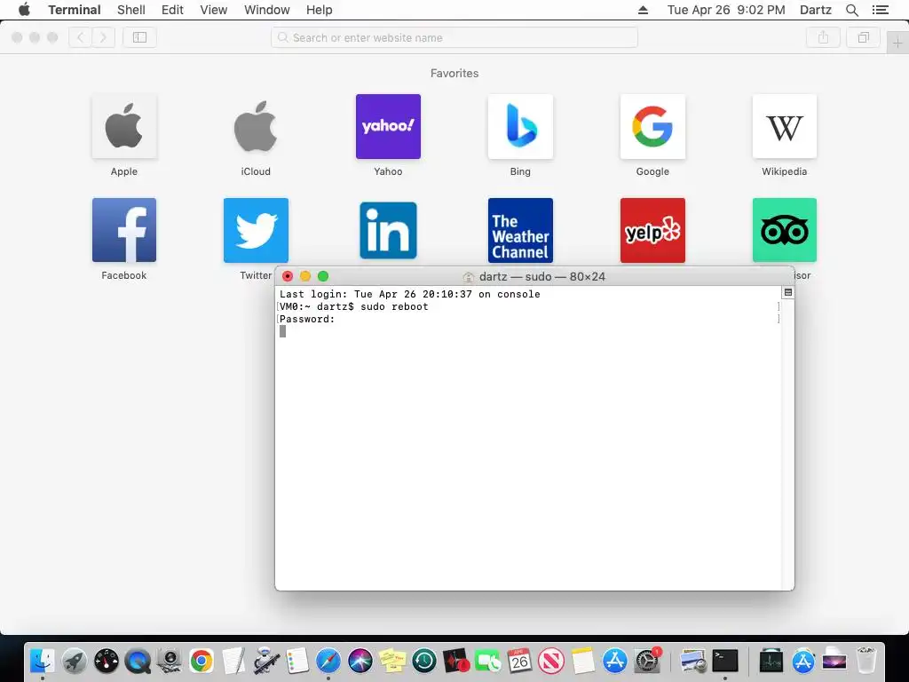This screenshot has width=909, height=682.
Task: Open Trash in the Dock
Action: 866,661
